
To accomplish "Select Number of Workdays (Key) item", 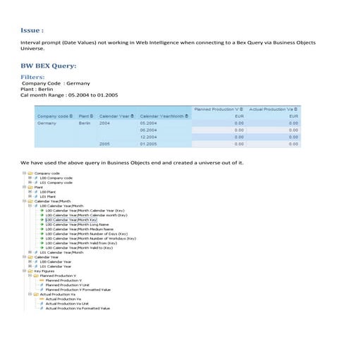I will (91, 238).
